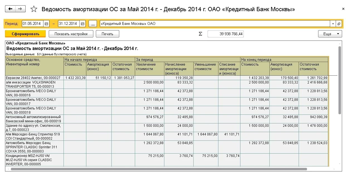Click Увеличение стоимости column header

point(150,69)
